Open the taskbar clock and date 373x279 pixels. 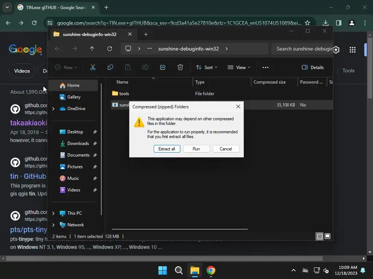coord(346,270)
